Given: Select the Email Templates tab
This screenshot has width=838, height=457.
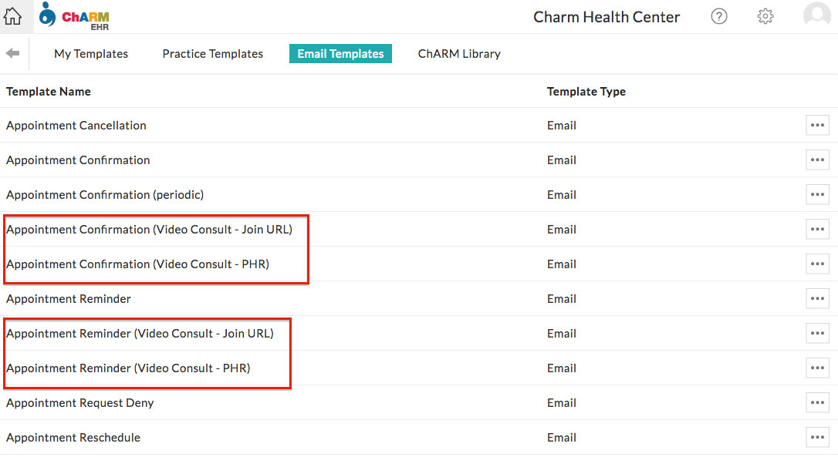Looking at the screenshot, I should click(340, 53).
